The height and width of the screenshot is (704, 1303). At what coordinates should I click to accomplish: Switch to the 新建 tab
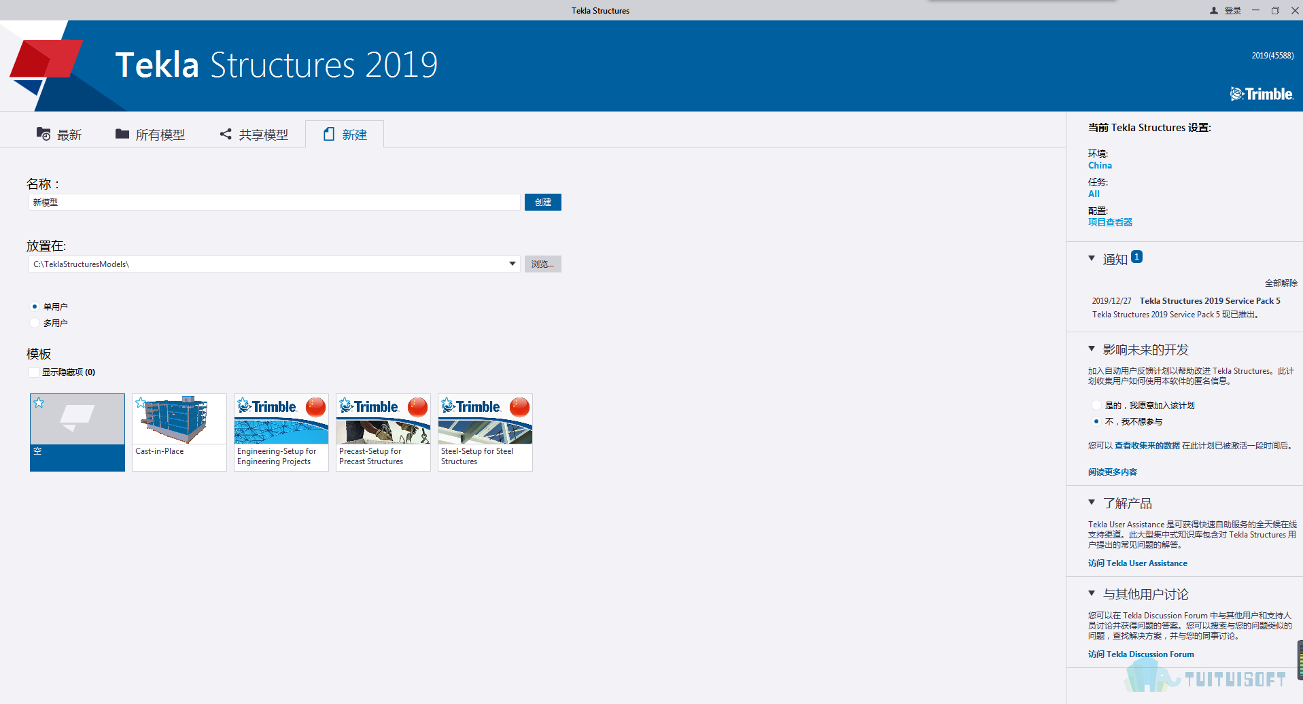coord(345,135)
